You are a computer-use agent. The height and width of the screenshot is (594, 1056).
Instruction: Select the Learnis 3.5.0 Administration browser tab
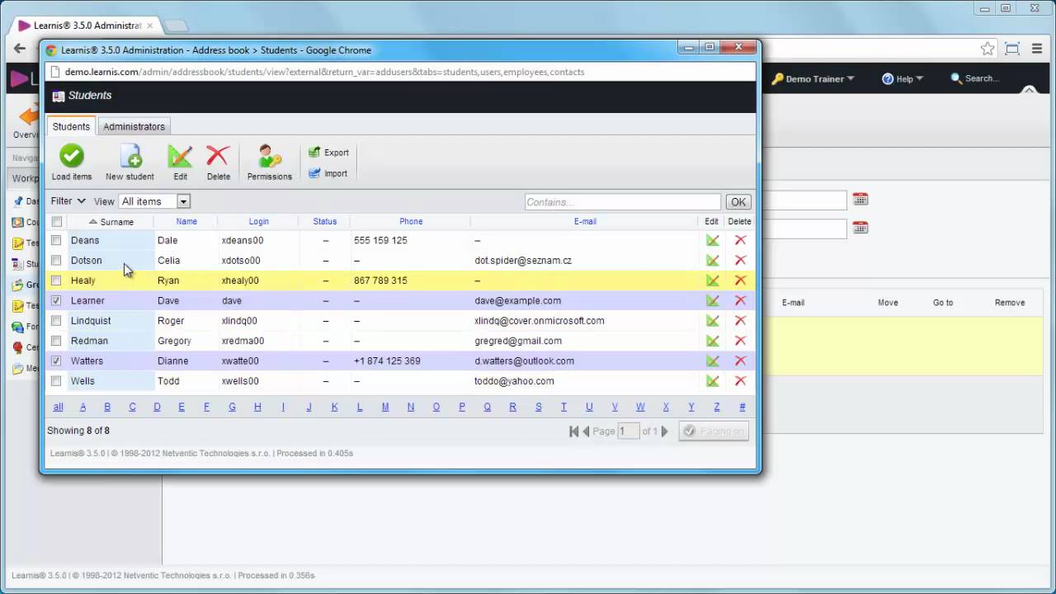click(x=86, y=26)
